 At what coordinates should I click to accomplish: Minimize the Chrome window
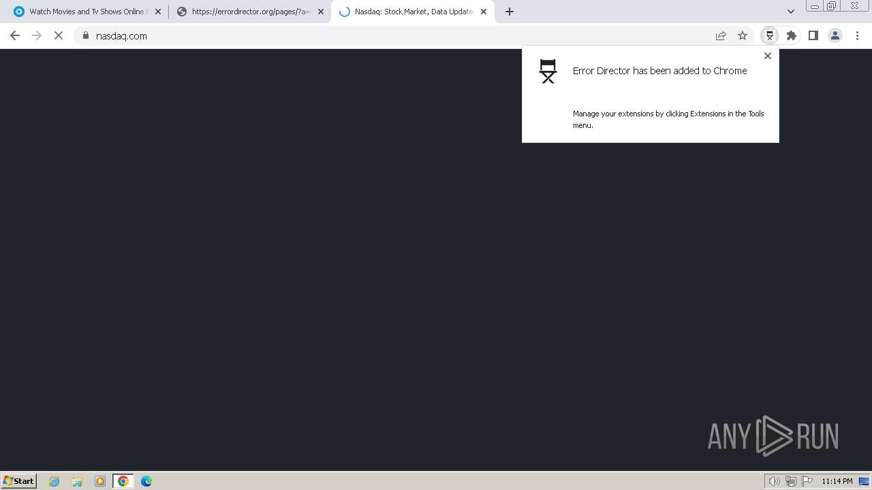pyautogui.click(x=815, y=6)
